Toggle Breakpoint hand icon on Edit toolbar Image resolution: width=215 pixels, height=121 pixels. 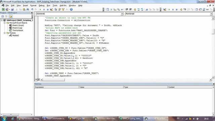(135, 9)
